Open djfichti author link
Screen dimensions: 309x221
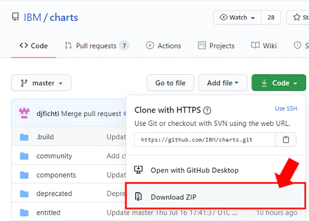pyautogui.click(x=48, y=114)
